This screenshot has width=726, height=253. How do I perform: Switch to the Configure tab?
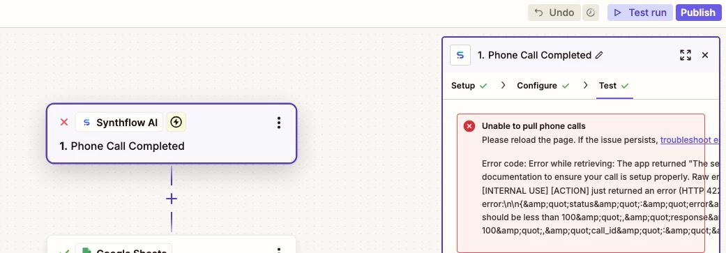(543, 86)
